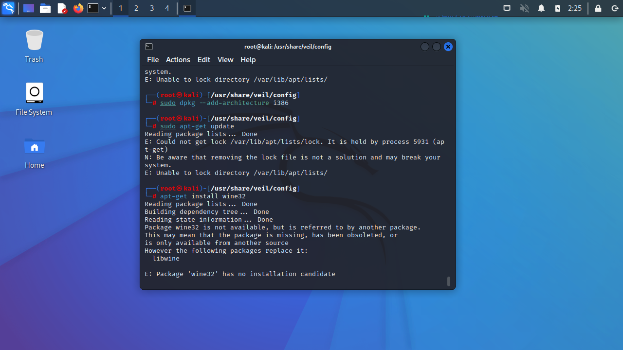
Task: Click the terminal vertical scrollbar handle
Action: [449, 281]
